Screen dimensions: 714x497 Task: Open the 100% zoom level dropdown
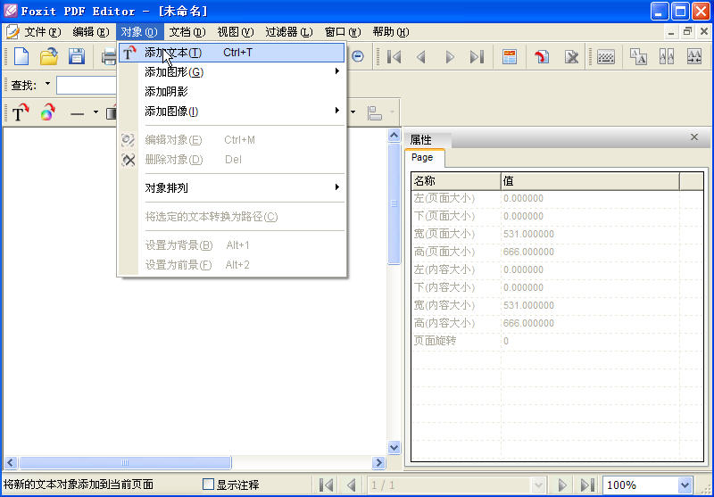click(685, 485)
